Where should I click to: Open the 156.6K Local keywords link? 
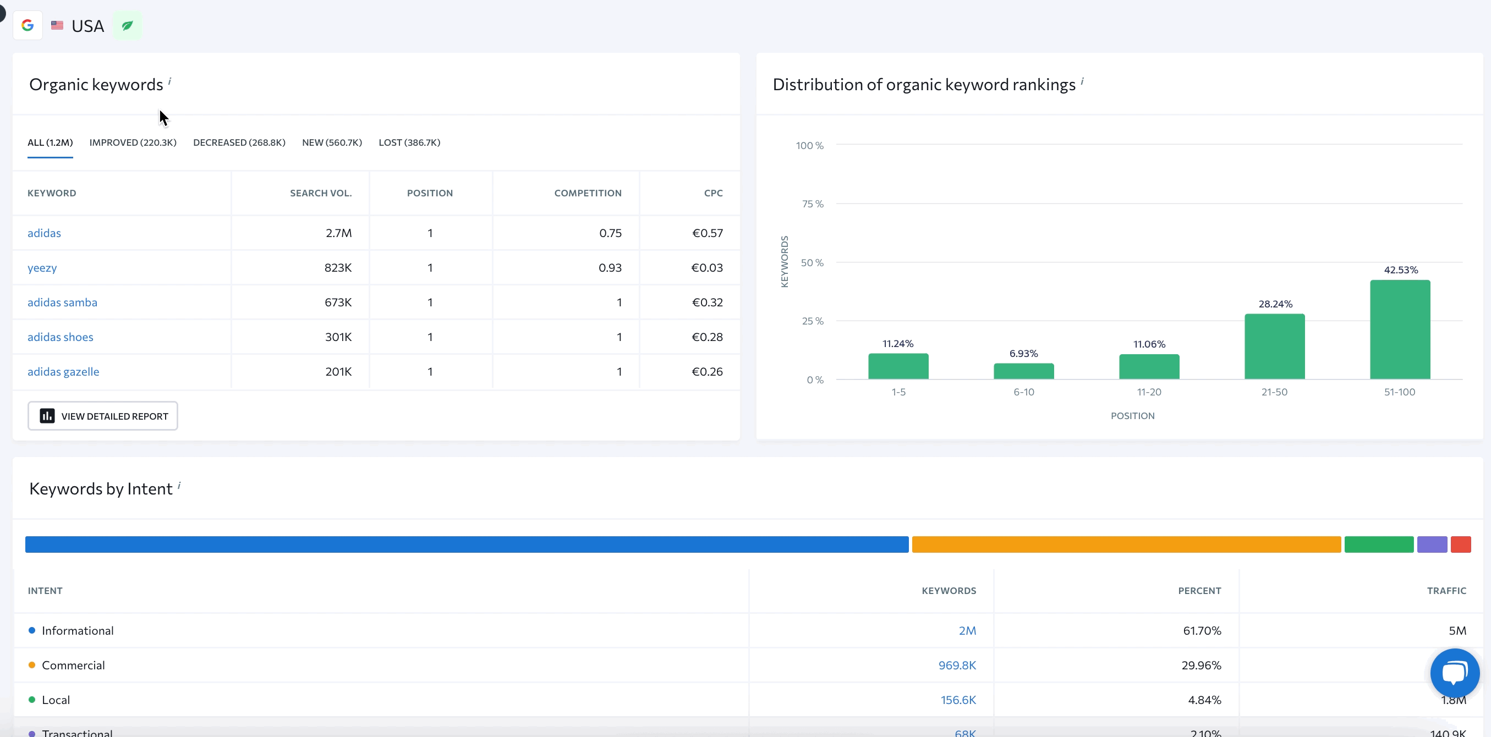[958, 700]
